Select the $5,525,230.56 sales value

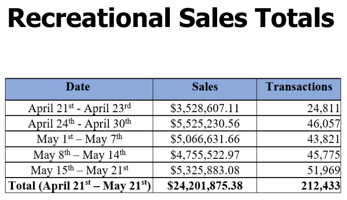(205, 124)
